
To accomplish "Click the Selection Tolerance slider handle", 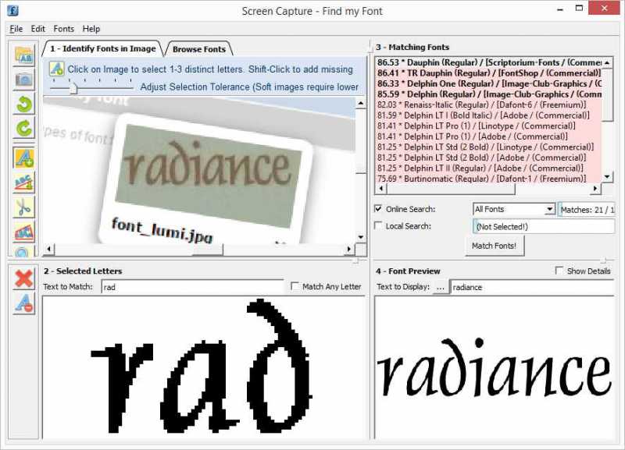I will (73, 87).
